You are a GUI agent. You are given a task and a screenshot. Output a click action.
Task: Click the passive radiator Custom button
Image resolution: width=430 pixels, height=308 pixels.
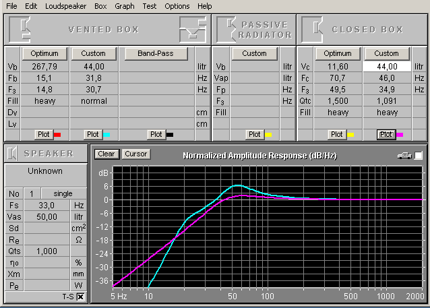(x=255, y=53)
